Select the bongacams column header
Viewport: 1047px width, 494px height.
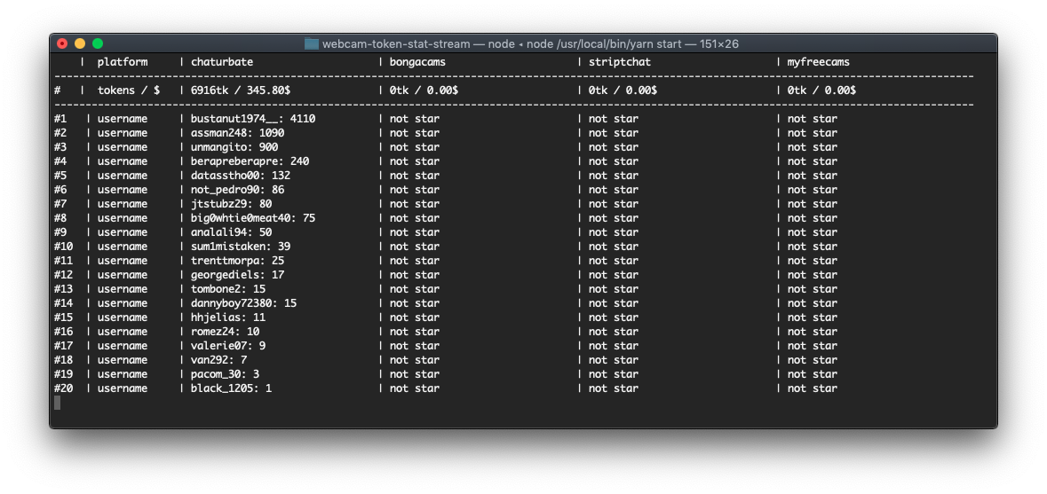(x=417, y=62)
